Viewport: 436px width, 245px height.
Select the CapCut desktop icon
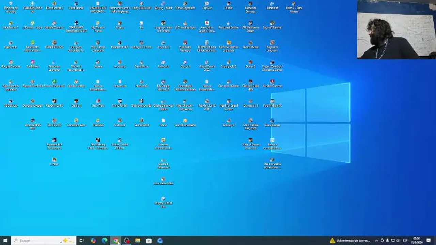pos(207,5)
